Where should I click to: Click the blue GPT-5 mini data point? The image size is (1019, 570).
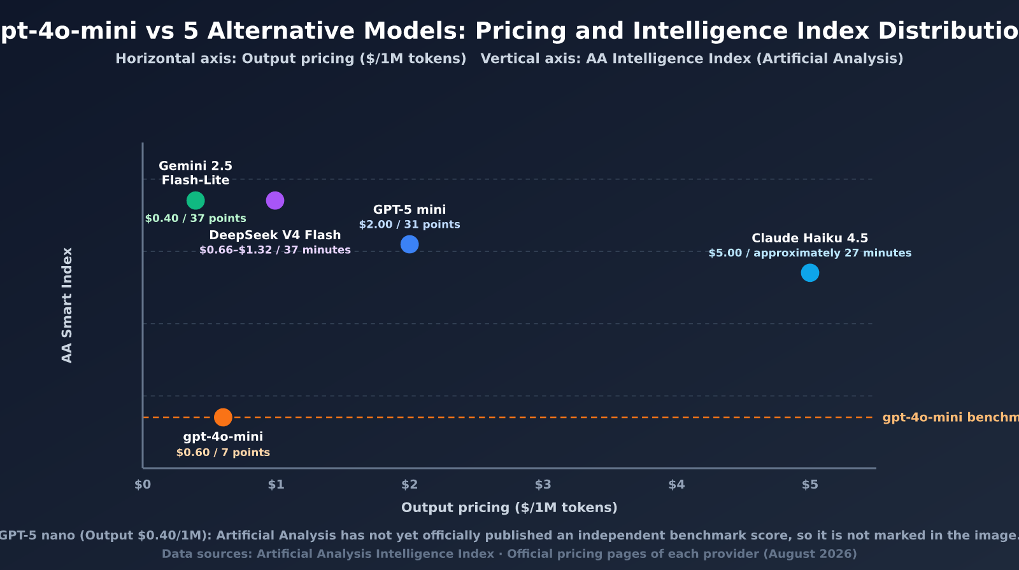[410, 244]
